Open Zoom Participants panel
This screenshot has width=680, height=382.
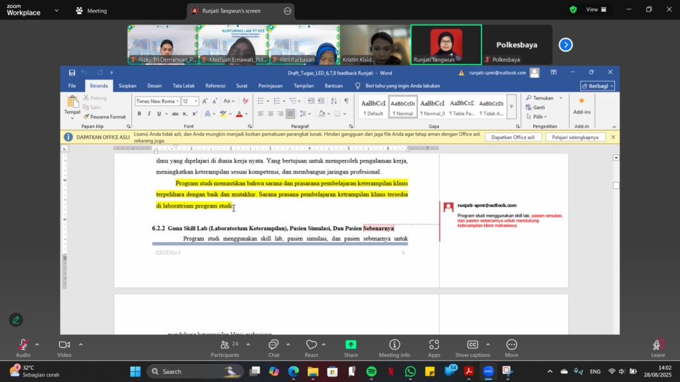click(x=224, y=349)
